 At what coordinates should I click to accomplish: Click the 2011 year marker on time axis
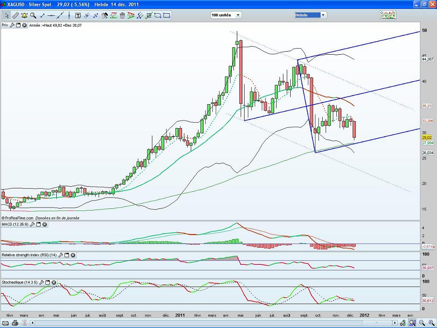180,315
